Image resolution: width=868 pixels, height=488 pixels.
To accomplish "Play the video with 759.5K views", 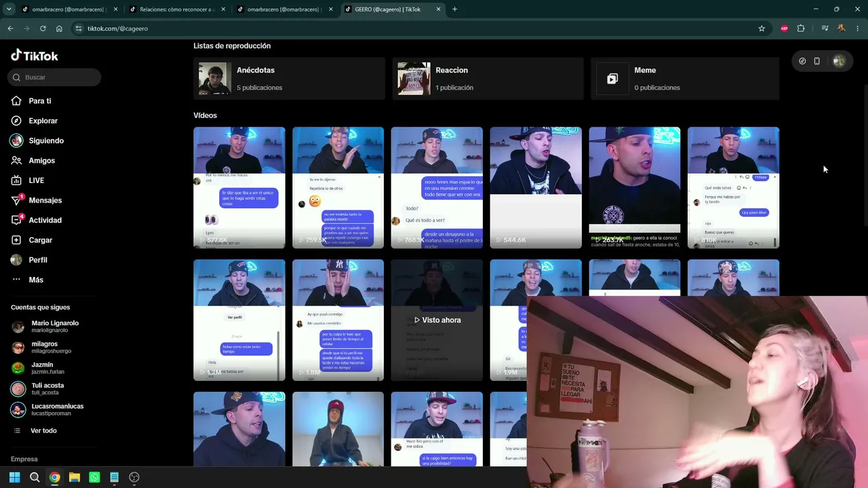I will tap(338, 188).
